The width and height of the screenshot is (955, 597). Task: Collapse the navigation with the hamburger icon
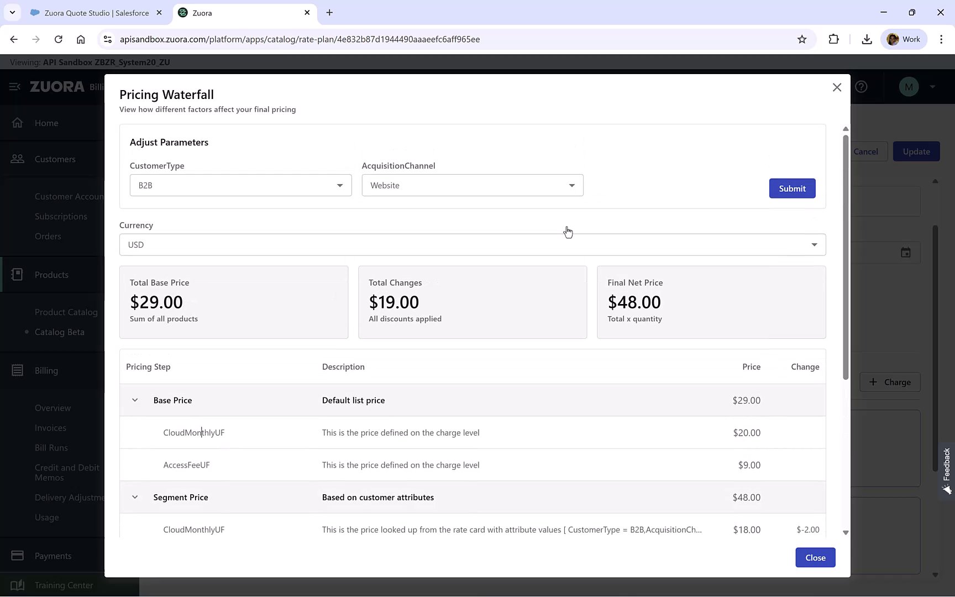pyautogui.click(x=14, y=87)
